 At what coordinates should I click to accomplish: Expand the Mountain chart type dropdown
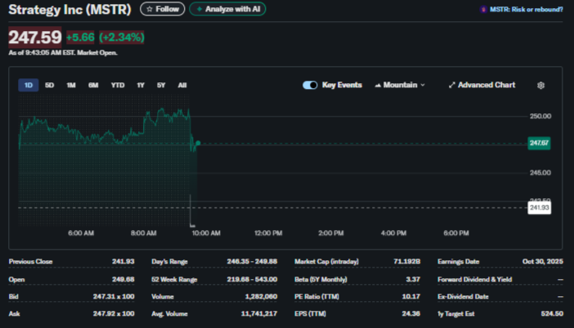(400, 85)
